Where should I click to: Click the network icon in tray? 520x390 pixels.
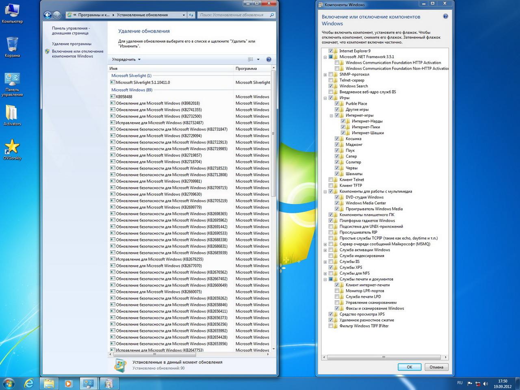(x=478, y=383)
